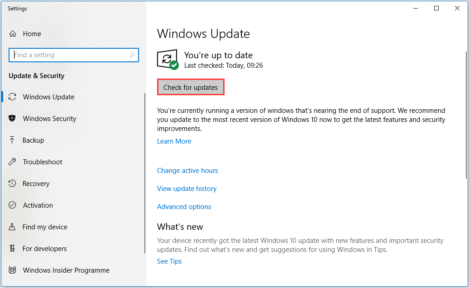Maximize the Settings window

click(x=436, y=8)
